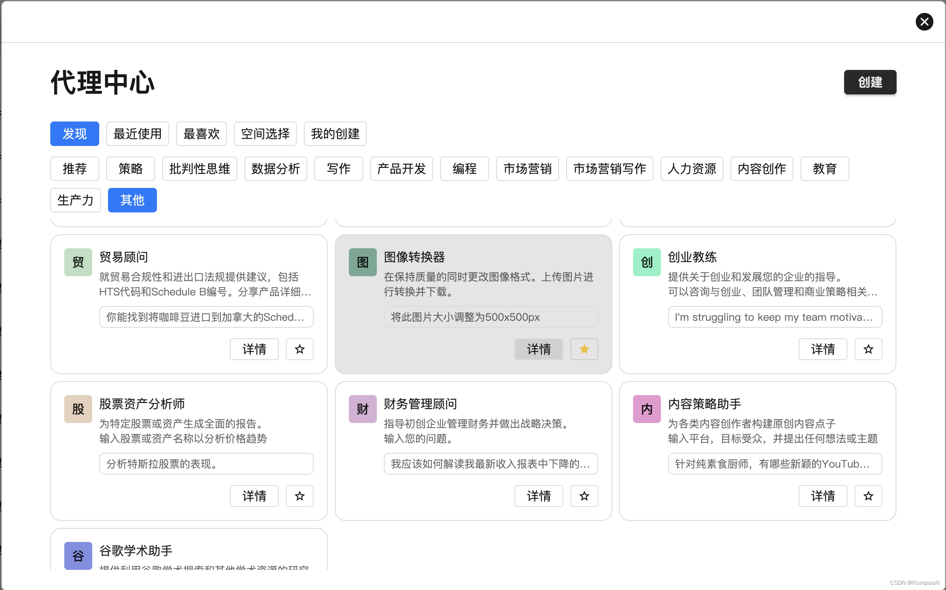Viewport: 946px width, 590px height.
Task: Open the 我的创建 tab
Action: pos(335,134)
